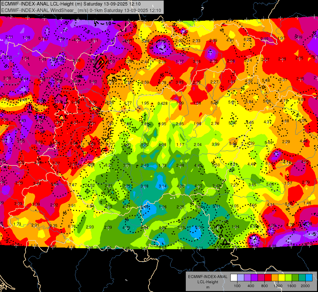Click the 2.93 value on the map
Screen dimensions: 318x292
coord(90,227)
